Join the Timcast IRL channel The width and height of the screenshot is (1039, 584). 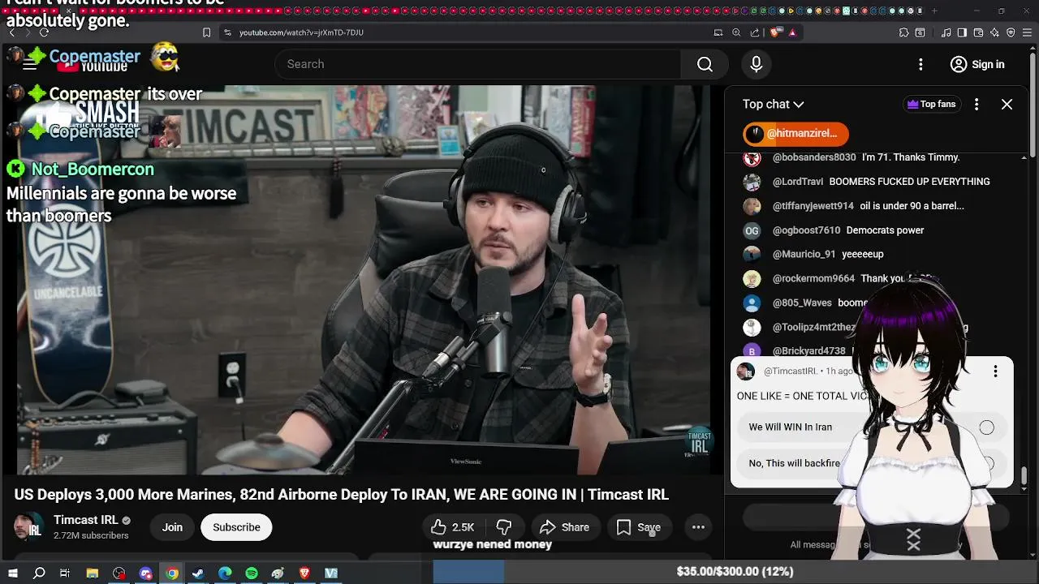coord(172,527)
